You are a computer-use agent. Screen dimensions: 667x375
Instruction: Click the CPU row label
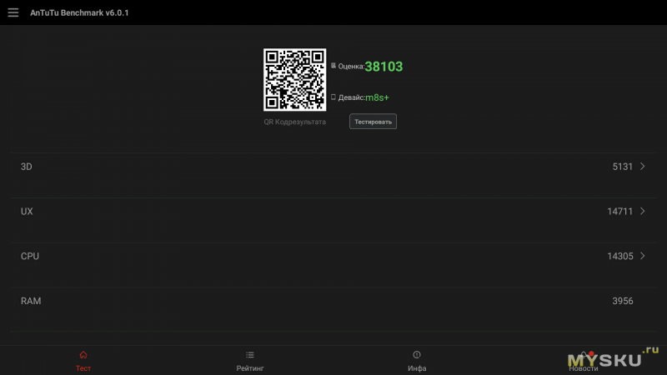(x=30, y=257)
